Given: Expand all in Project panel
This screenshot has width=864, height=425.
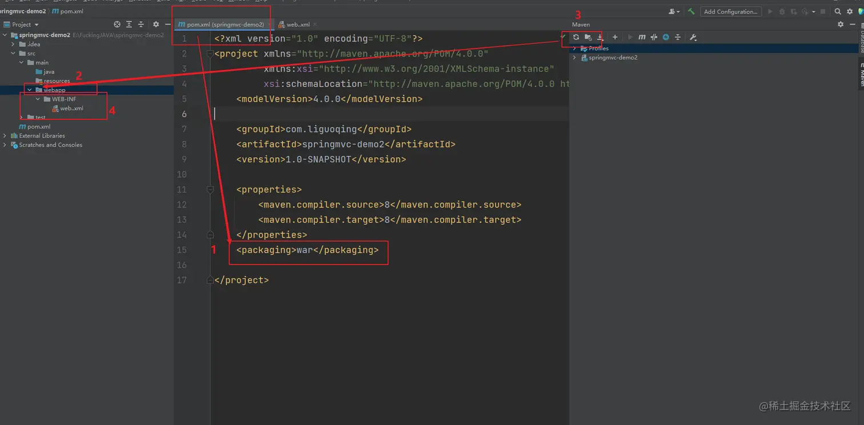Looking at the screenshot, I should (129, 25).
